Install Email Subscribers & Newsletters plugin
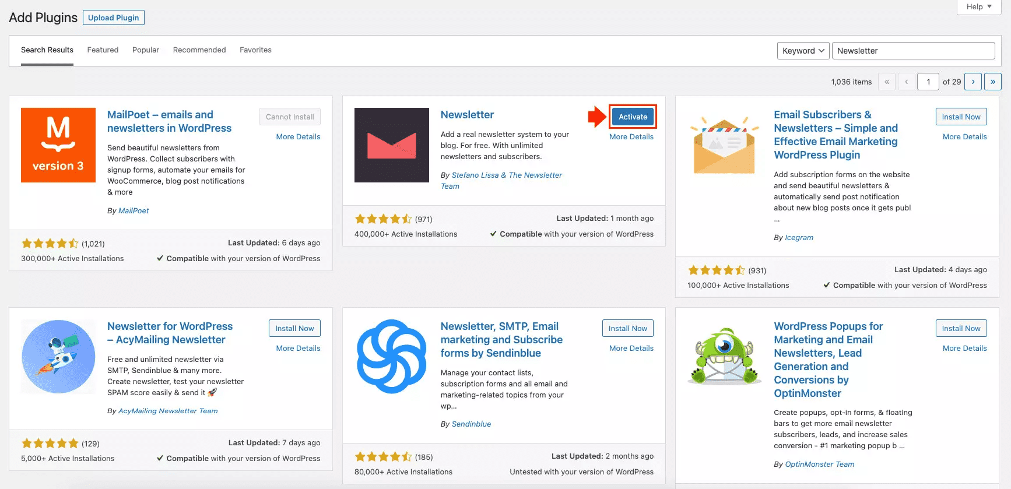Image resolution: width=1011 pixels, height=489 pixels. point(961,117)
